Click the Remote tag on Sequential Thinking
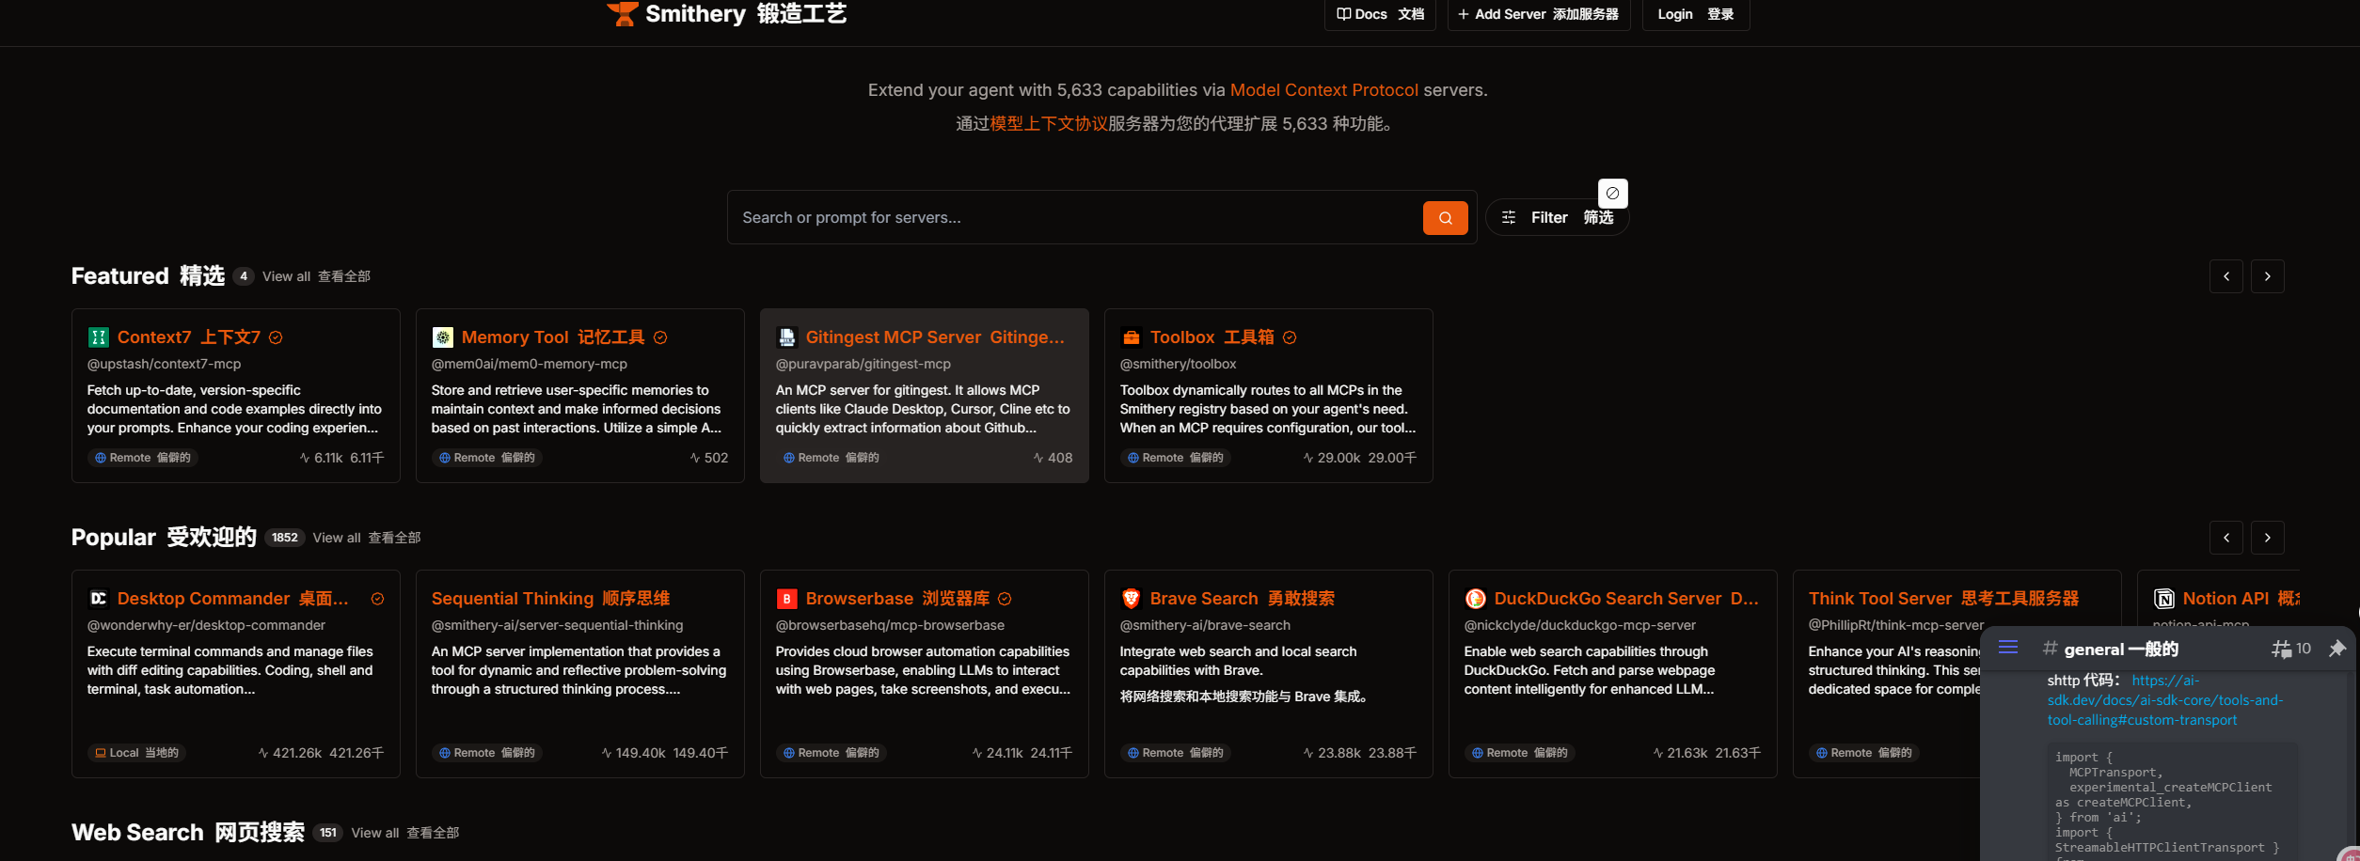The height and width of the screenshot is (861, 2360). pyautogui.click(x=487, y=753)
